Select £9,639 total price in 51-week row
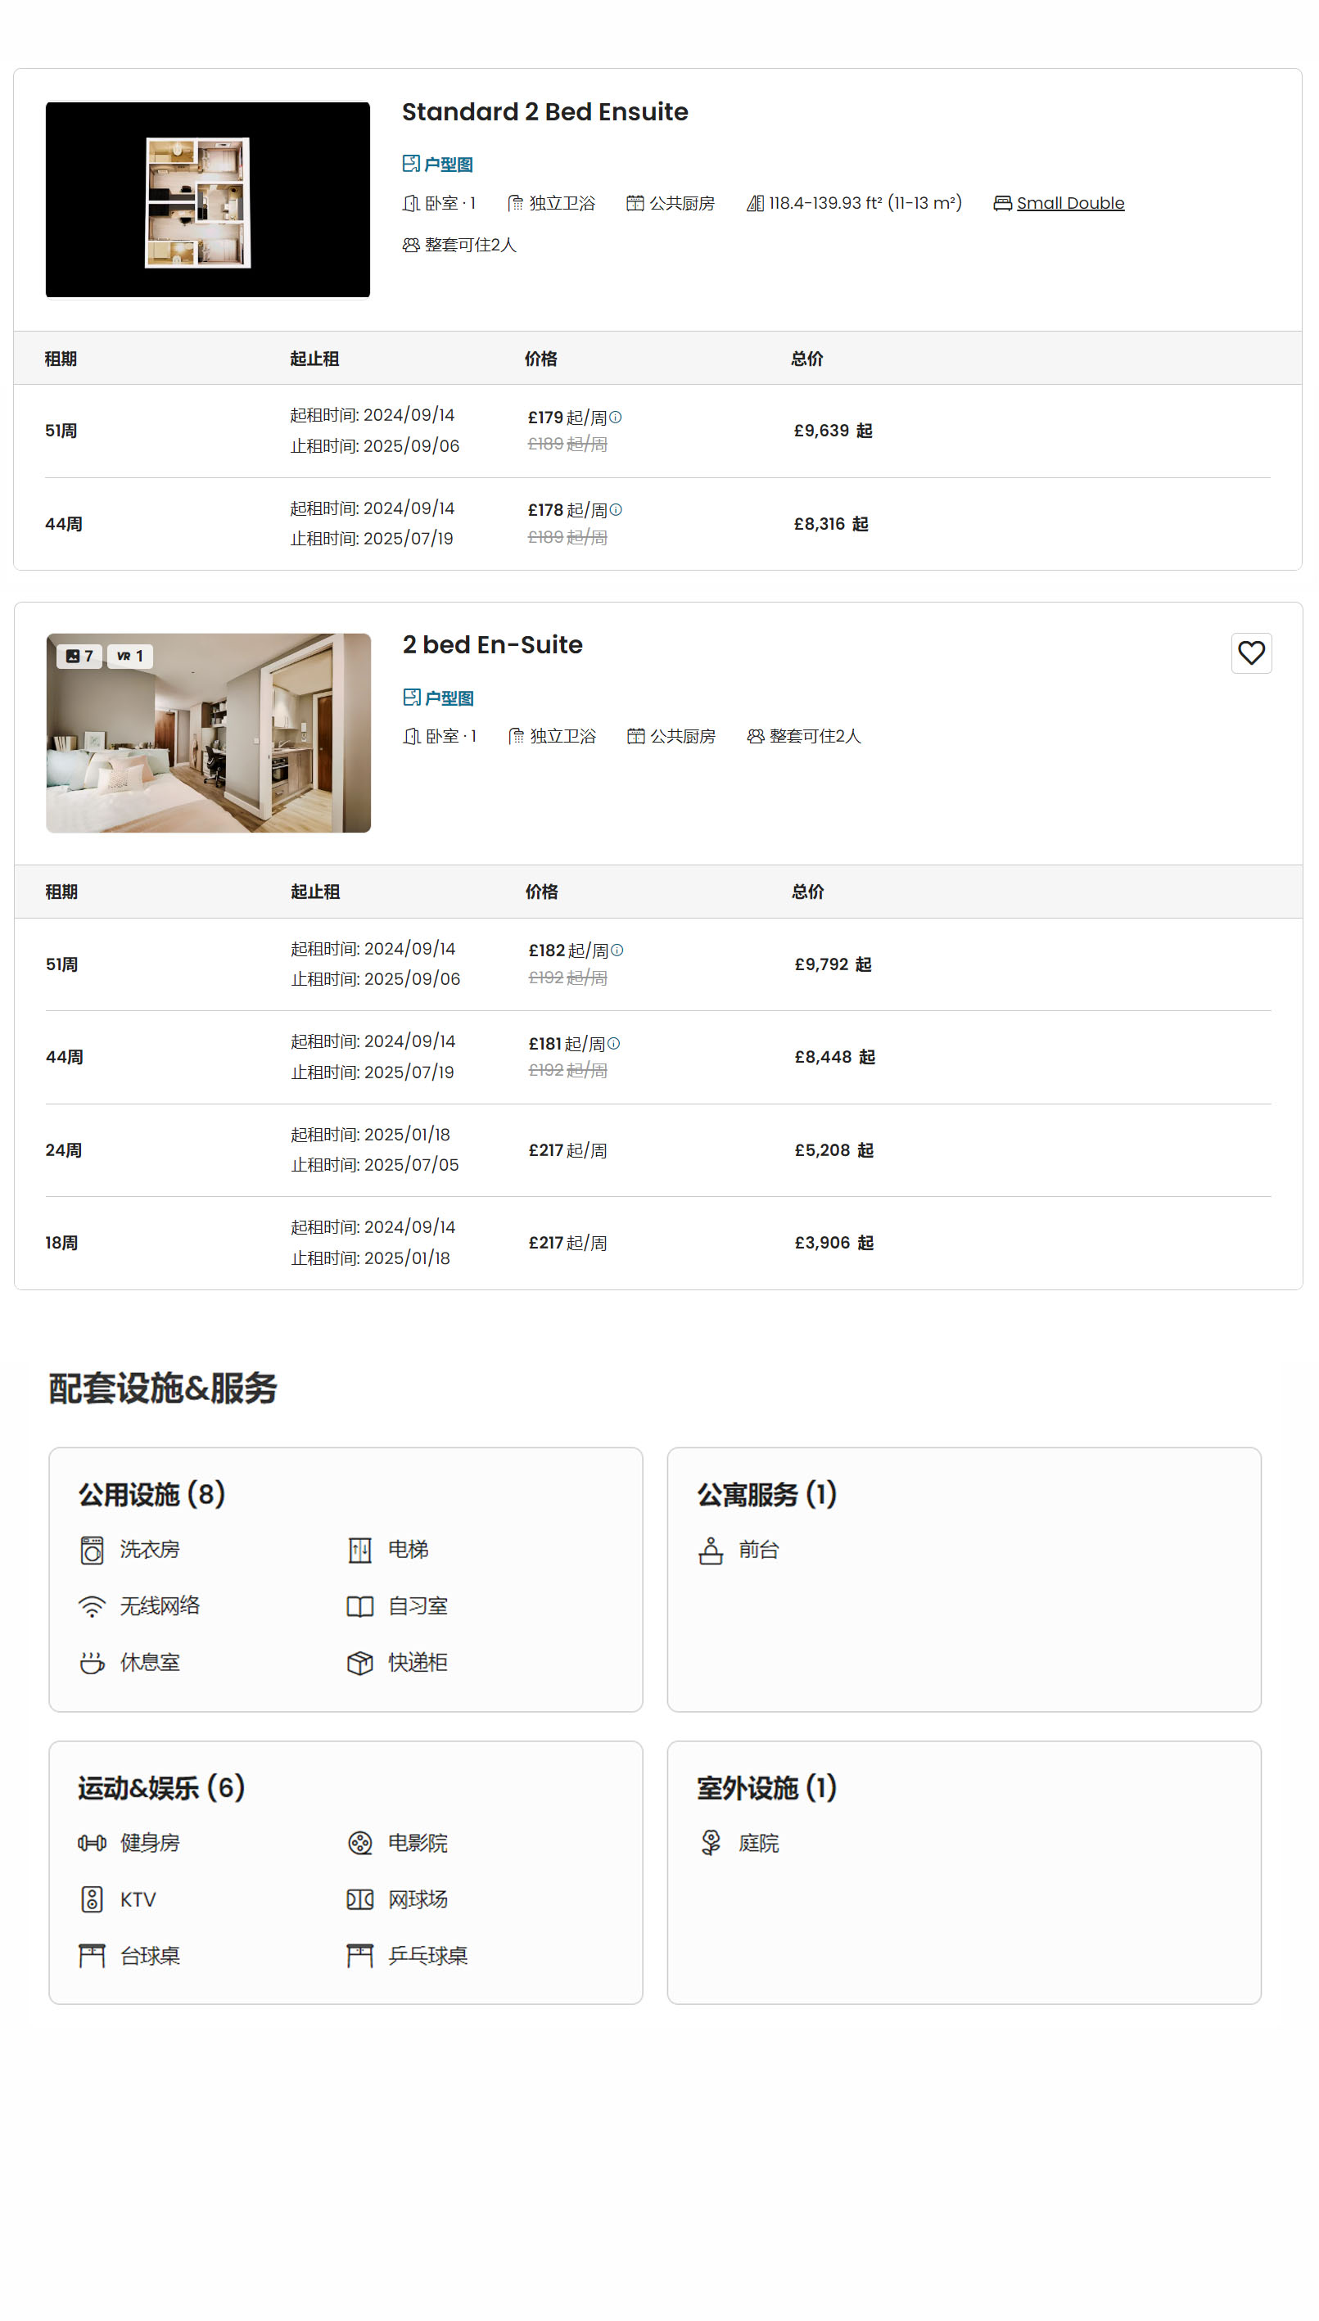The image size is (1319, 2321). (833, 430)
